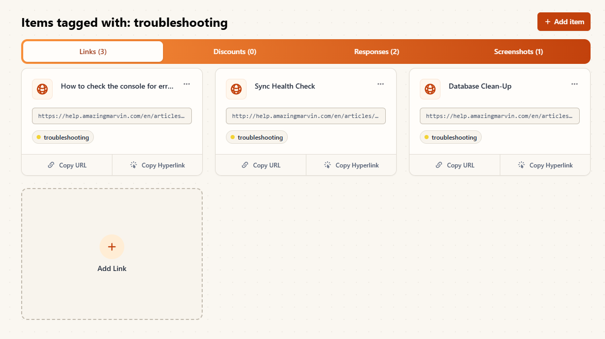Click troubleshooting tag on Sync Health Check card

pos(257,138)
